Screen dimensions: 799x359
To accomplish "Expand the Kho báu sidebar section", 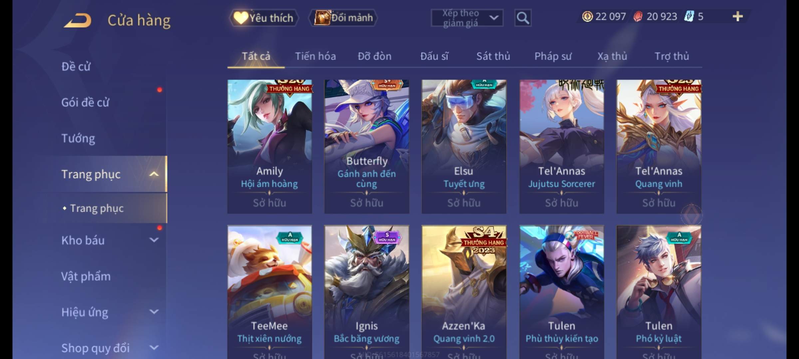I will pos(154,240).
